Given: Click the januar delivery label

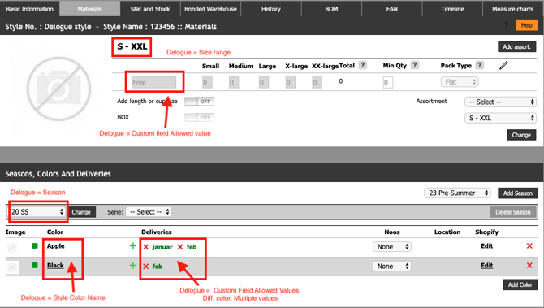Looking at the screenshot, I should [162, 247].
